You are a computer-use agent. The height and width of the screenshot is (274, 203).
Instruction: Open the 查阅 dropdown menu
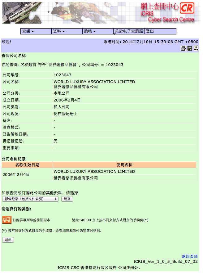coord(36,31)
